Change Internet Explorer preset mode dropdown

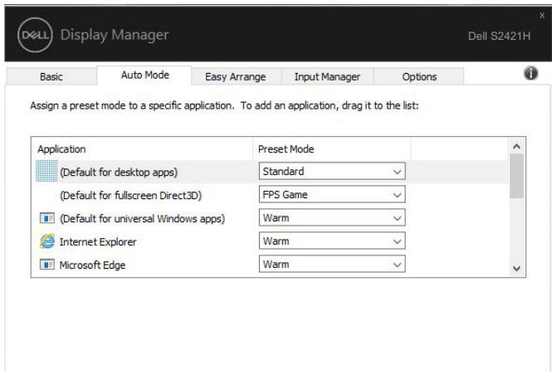[332, 241]
